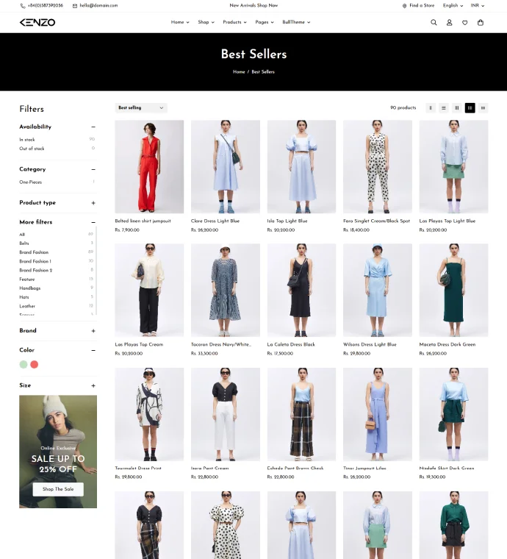The width and height of the screenshot is (507, 559).
Task: Open the Pages menu
Action: coord(265,22)
